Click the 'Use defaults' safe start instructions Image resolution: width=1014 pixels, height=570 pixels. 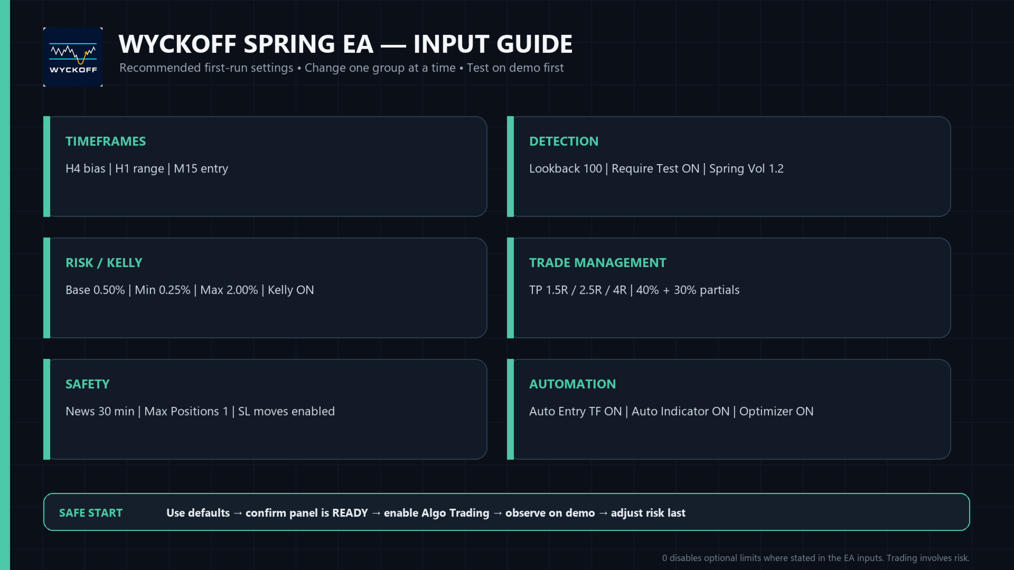(426, 513)
